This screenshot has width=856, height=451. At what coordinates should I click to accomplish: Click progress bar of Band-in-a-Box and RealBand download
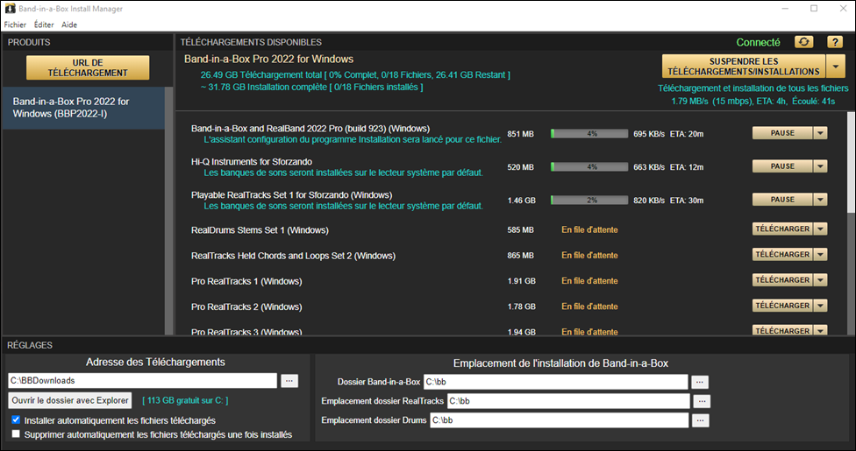[x=589, y=134]
